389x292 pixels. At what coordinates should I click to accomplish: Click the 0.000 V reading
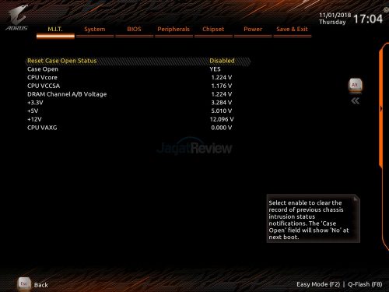click(x=222, y=128)
